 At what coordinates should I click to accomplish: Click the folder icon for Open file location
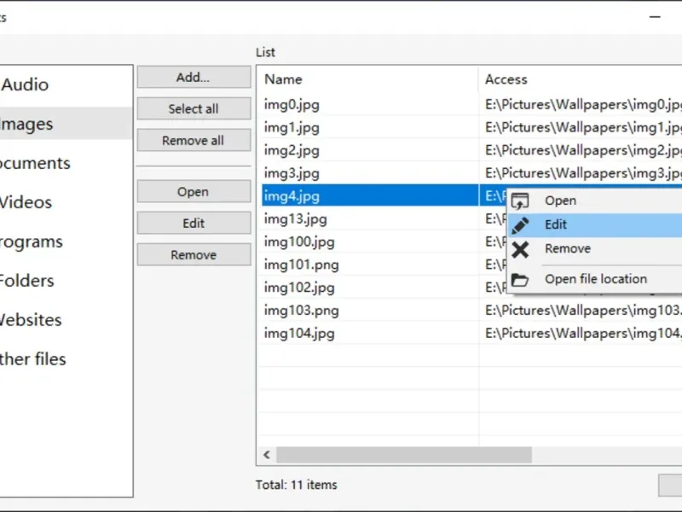coord(520,280)
